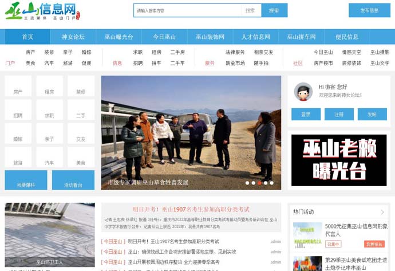Open the 健康 link under 门户
The image size is (395, 271).
coord(86,63)
